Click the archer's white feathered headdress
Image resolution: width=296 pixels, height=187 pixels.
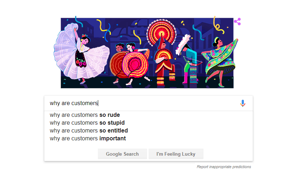(183, 45)
